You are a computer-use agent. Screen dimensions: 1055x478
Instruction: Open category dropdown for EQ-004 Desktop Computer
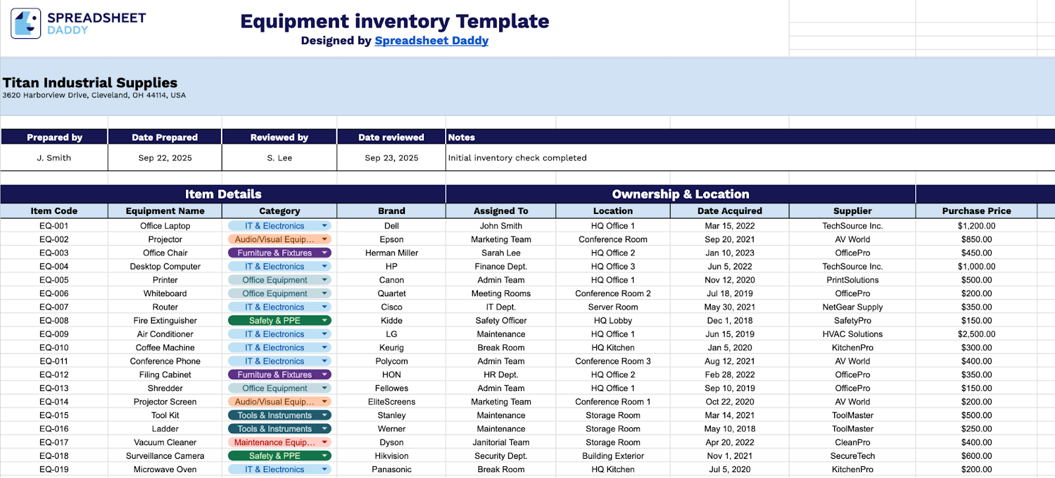coord(324,267)
